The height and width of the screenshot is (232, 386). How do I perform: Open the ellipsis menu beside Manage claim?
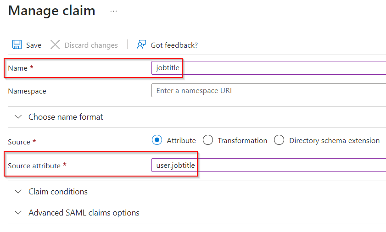click(113, 11)
